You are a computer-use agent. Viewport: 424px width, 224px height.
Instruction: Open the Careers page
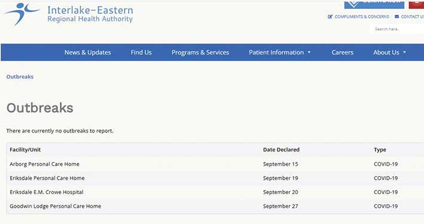(x=343, y=52)
